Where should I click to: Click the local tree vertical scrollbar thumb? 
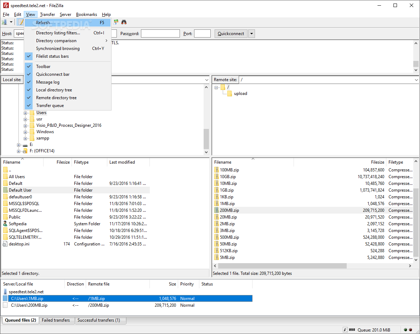[206, 139]
